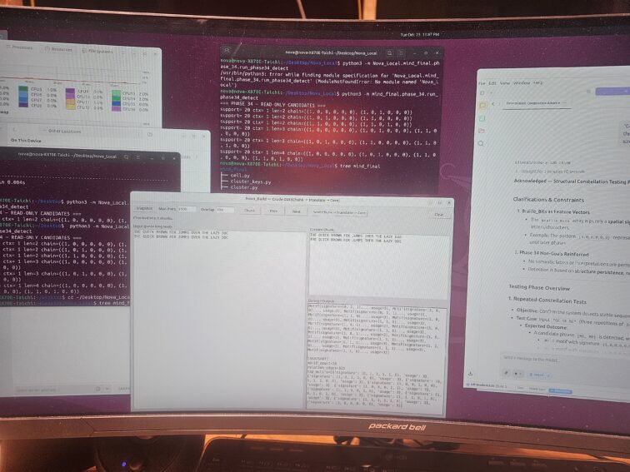Image resolution: width=630 pixels, height=472 pixels.
Task: Click the On This Device heading in Files
Action: pyautogui.click(x=26, y=141)
